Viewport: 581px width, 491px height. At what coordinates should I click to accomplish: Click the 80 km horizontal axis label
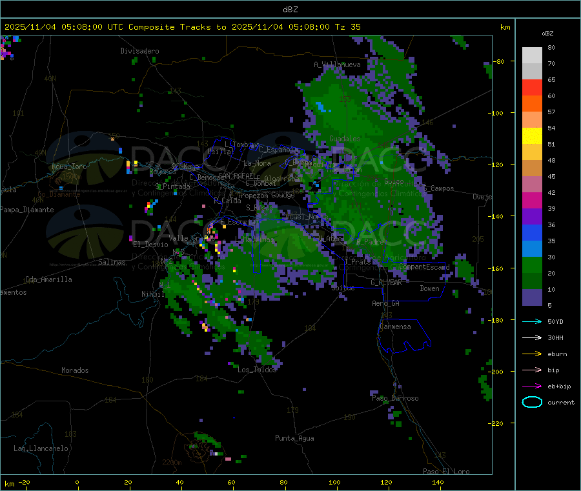(283, 483)
